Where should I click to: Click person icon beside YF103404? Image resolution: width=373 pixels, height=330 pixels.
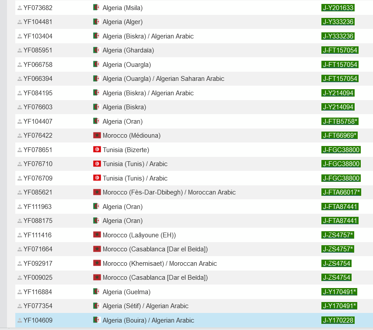[x=20, y=36]
